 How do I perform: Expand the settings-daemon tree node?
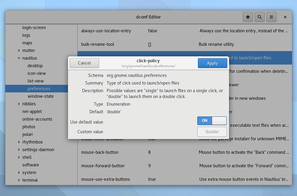point(19,150)
